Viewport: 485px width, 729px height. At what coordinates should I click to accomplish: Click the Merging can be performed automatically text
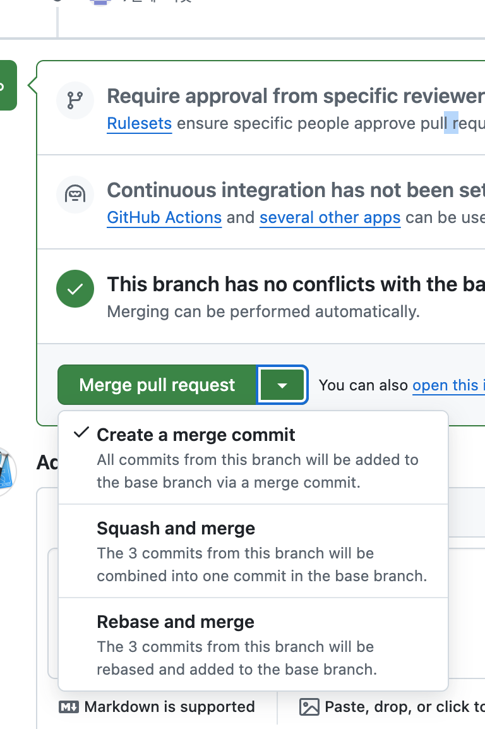(x=263, y=311)
